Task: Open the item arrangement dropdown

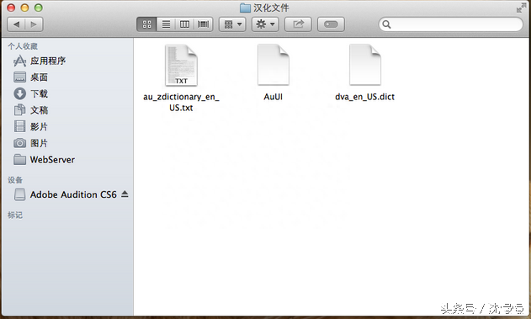Action: (x=232, y=24)
